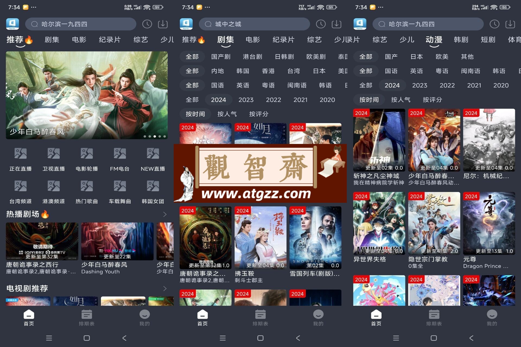Select the third carousel indicator dot on banner

(x=155, y=136)
